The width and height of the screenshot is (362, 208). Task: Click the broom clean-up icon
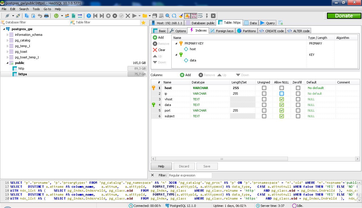pyautogui.click(x=181, y=16)
